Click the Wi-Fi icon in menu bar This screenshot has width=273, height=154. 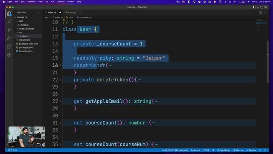[235, 2]
